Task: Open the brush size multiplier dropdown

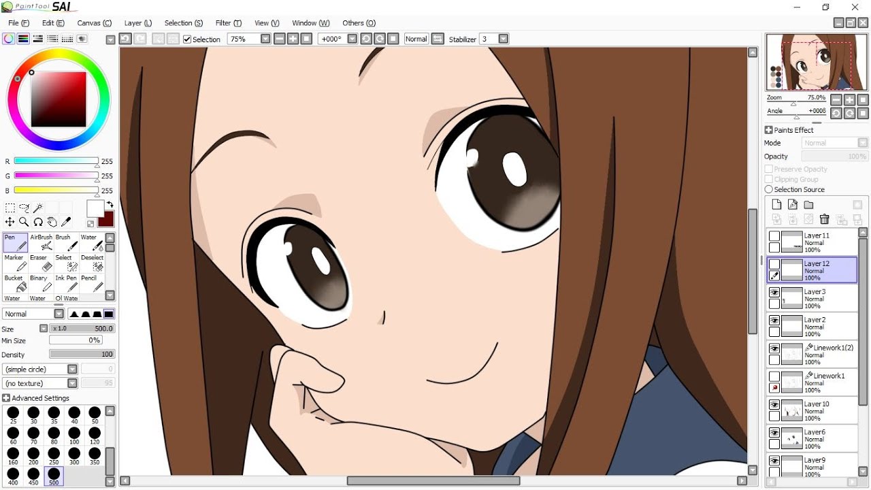Action: tap(44, 329)
